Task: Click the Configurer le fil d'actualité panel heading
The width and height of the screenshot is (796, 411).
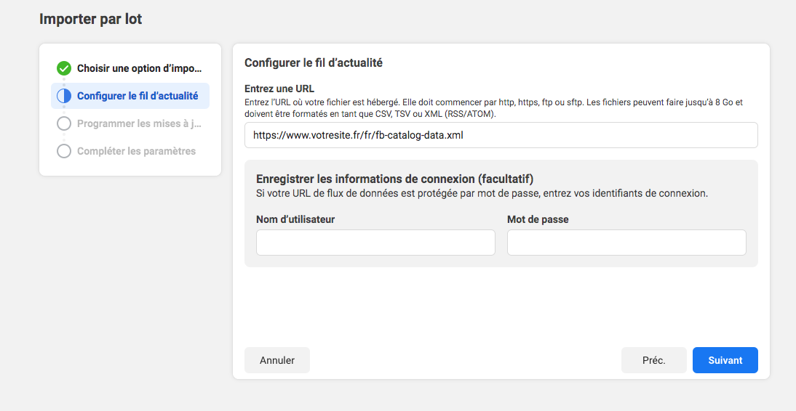Action: [x=313, y=63]
